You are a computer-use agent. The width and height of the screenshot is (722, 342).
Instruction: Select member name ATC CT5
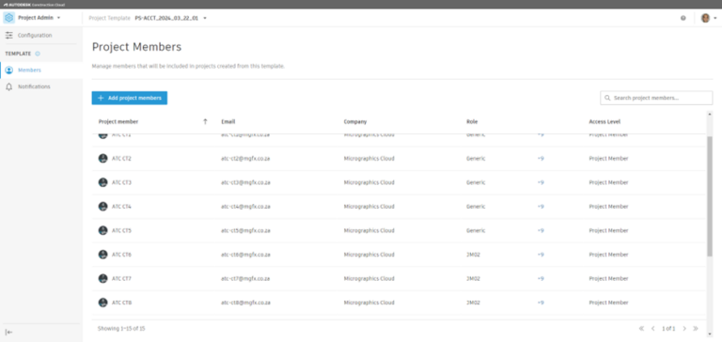point(121,230)
